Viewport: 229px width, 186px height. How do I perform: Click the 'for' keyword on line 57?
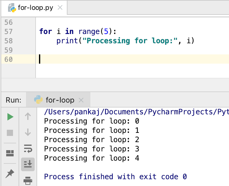point(46,32)
